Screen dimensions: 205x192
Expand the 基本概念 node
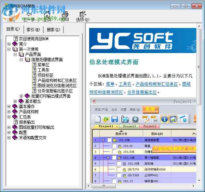(x=15, y=101)
